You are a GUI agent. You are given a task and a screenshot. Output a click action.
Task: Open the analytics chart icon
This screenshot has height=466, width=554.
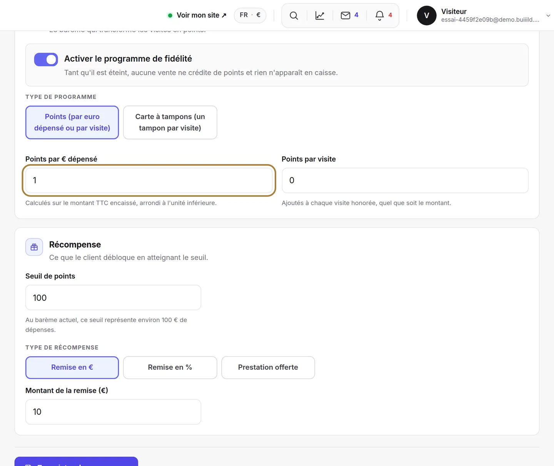coord(320,15)
